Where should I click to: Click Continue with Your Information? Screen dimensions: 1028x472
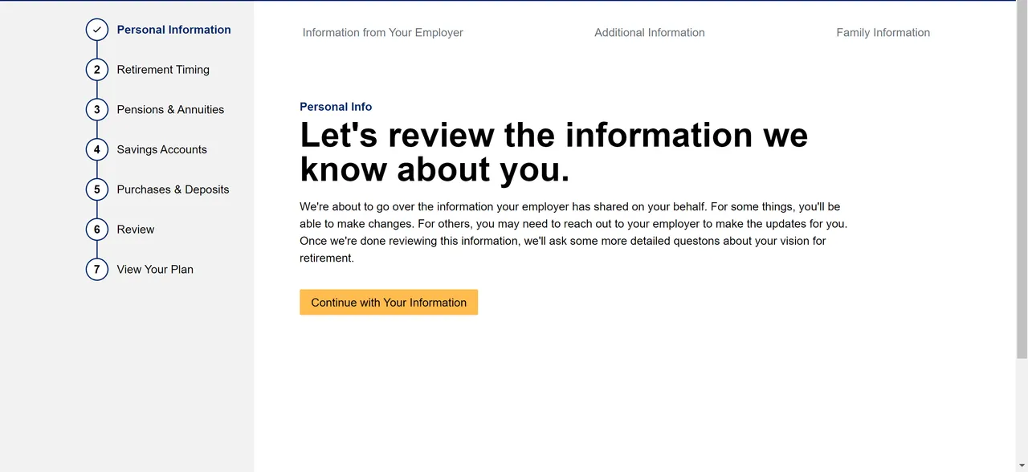(389, 302)
